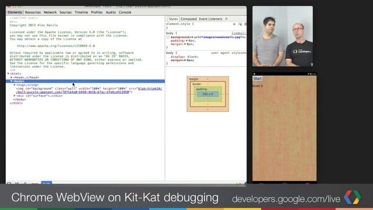Select the Styles sidebar tab
Image resolution: width=373 pixels, height=210 pixels.
pos(173,19)
